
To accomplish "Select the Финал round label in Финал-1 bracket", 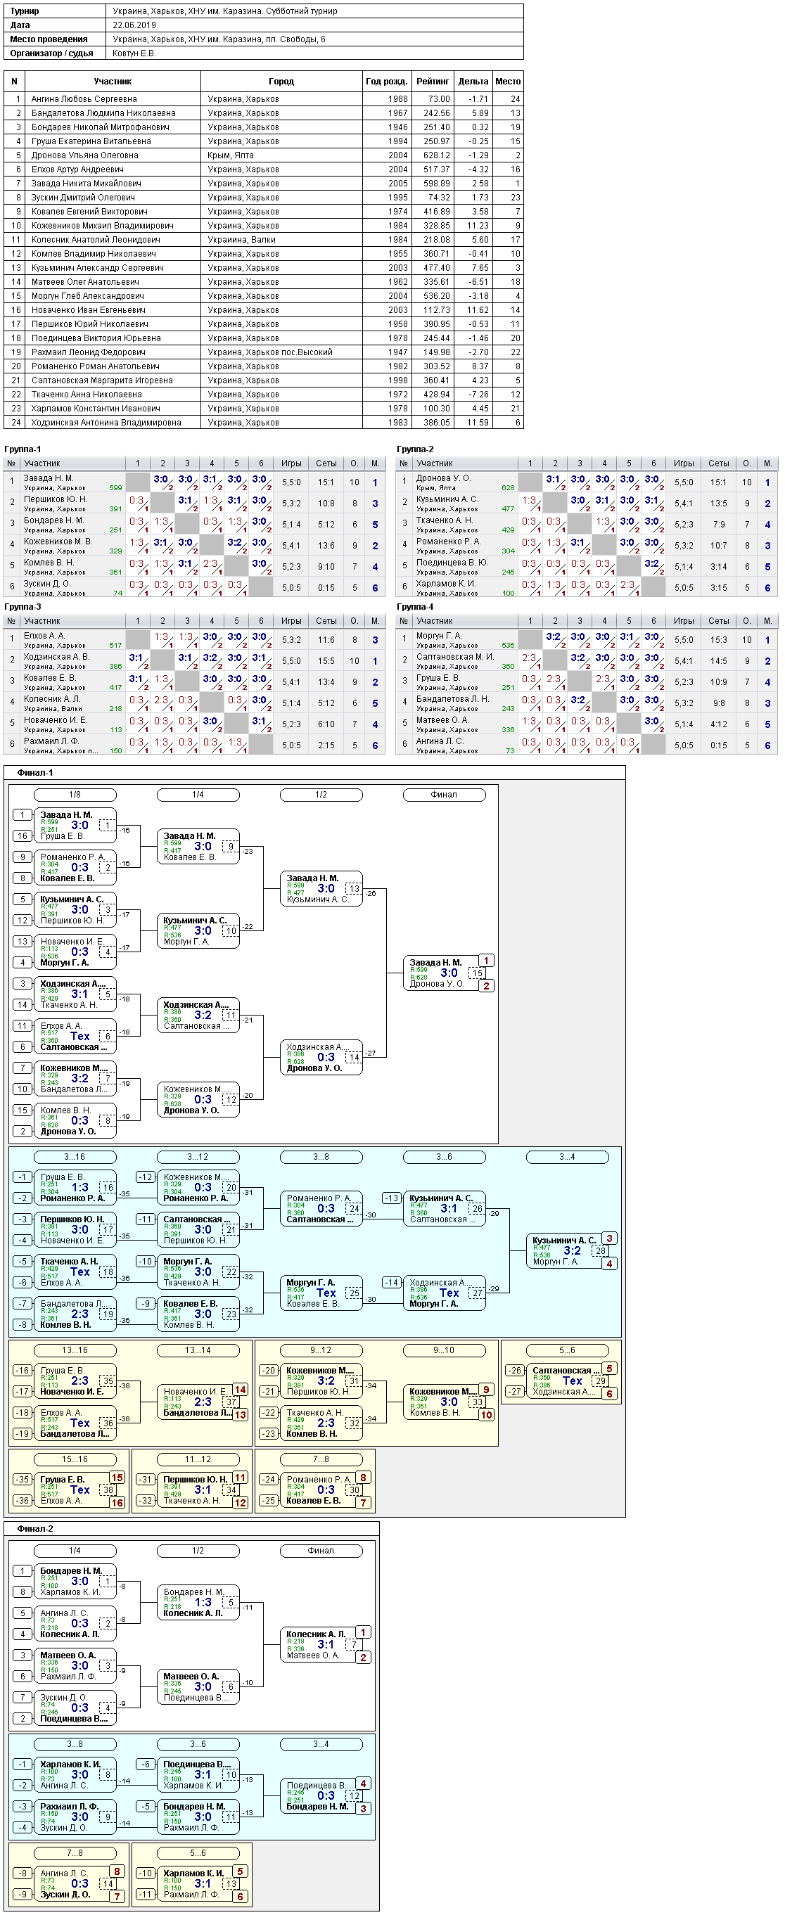I will [x=444, y=795].
